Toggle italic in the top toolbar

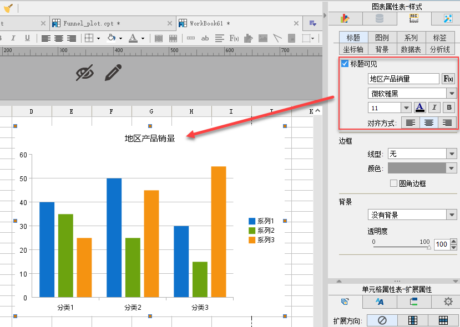click(x=13, y=38)
